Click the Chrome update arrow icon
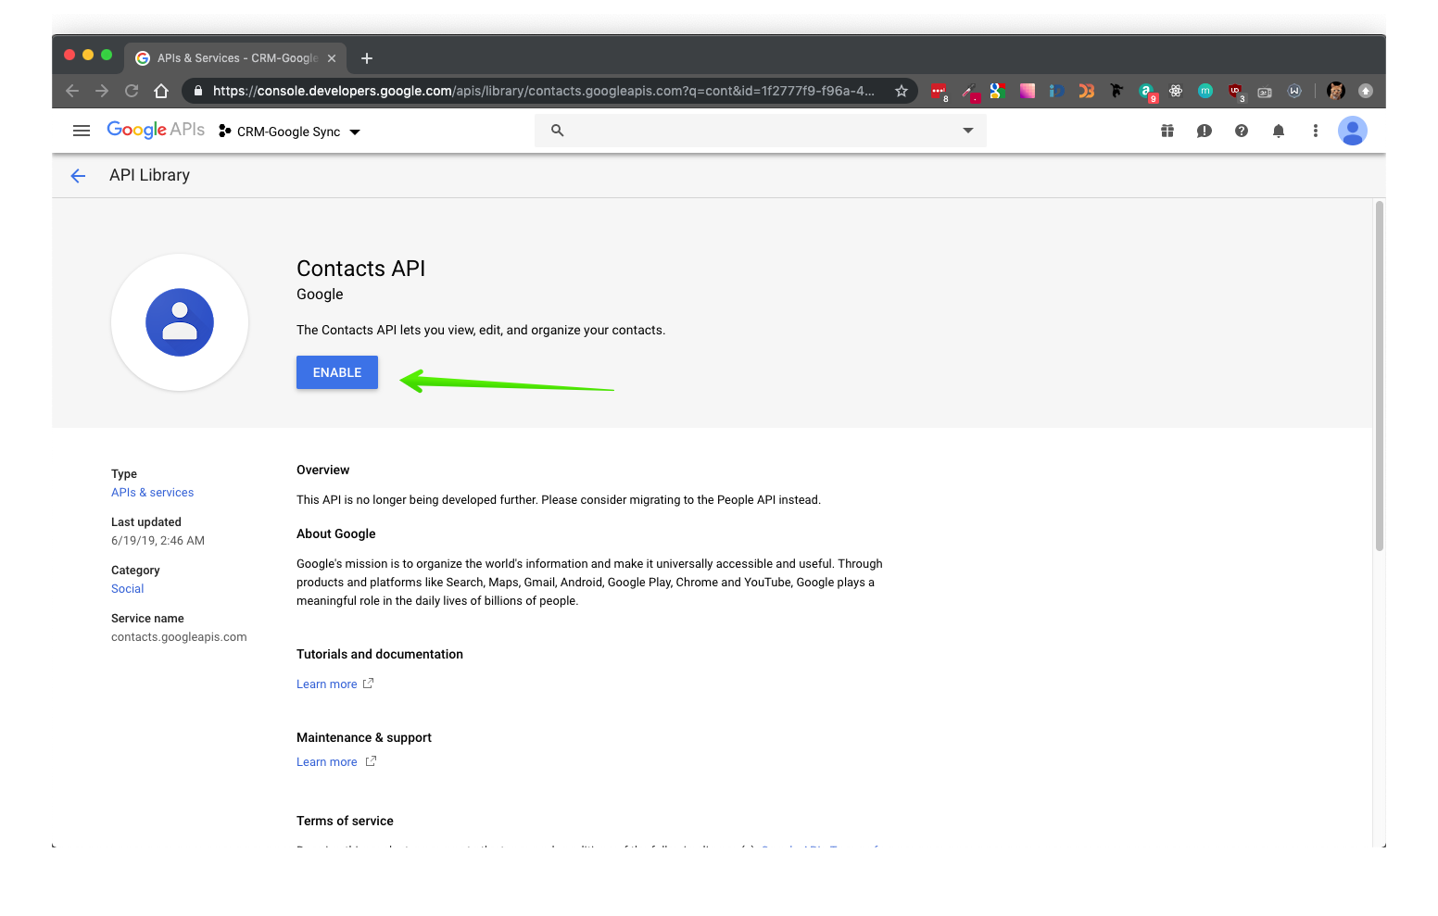The height and width of the screenshot is (916, 1438). coord(1366,91)
